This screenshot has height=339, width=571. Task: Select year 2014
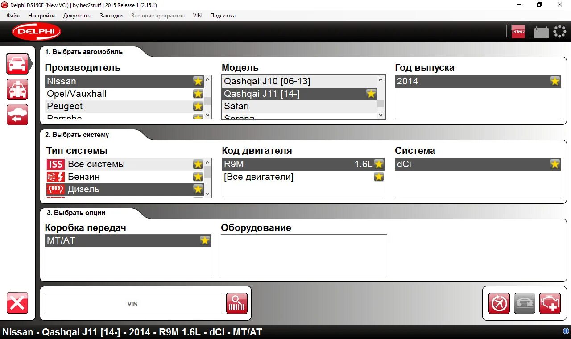[x=478, y=81]
